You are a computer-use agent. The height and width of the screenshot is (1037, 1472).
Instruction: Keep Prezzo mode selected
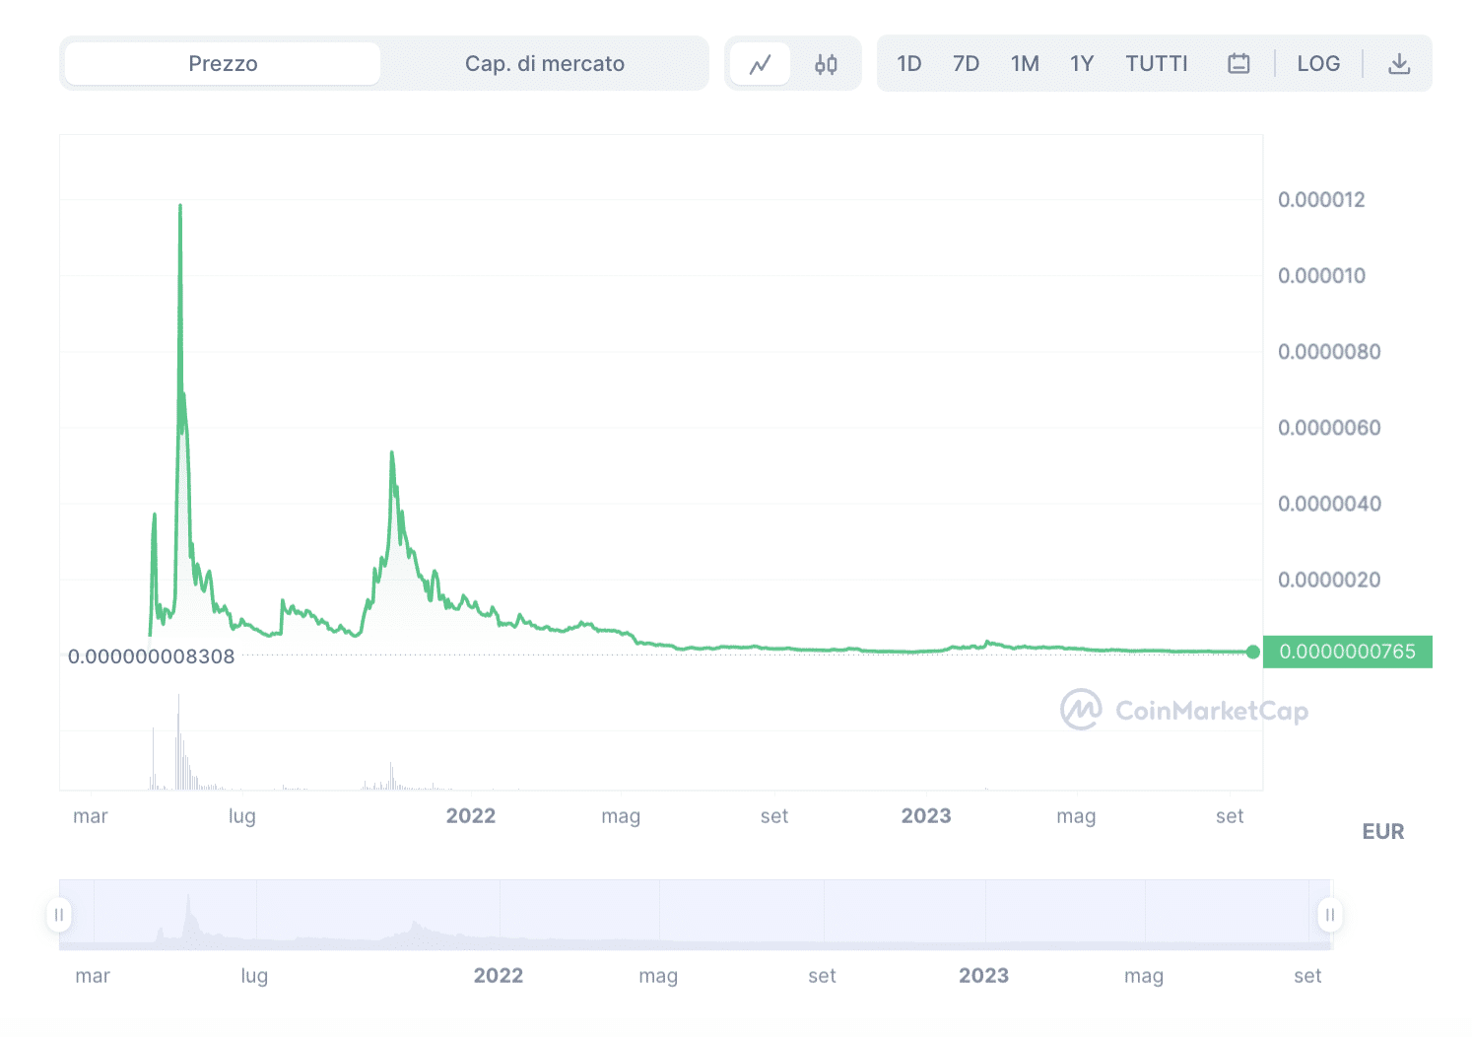click(x=223, y=63)
